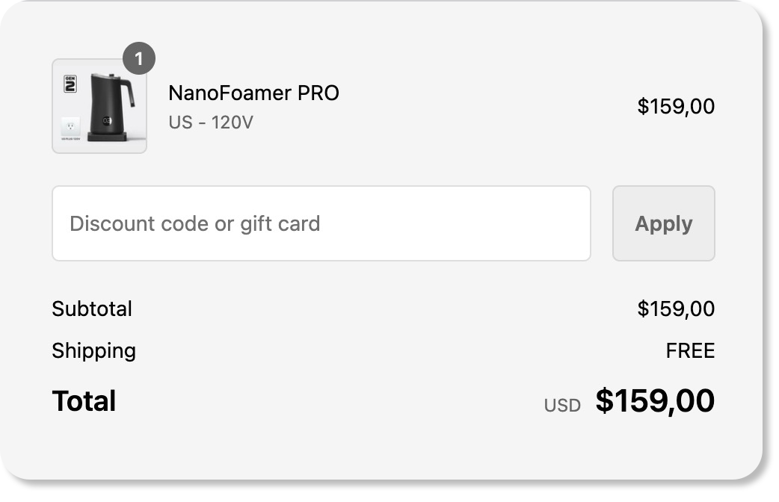Click the round logo on the black jug
The image size is (779, 502).
[107, 120]
